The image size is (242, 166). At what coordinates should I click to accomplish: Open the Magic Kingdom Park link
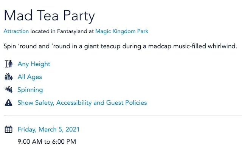pos(122,31)
